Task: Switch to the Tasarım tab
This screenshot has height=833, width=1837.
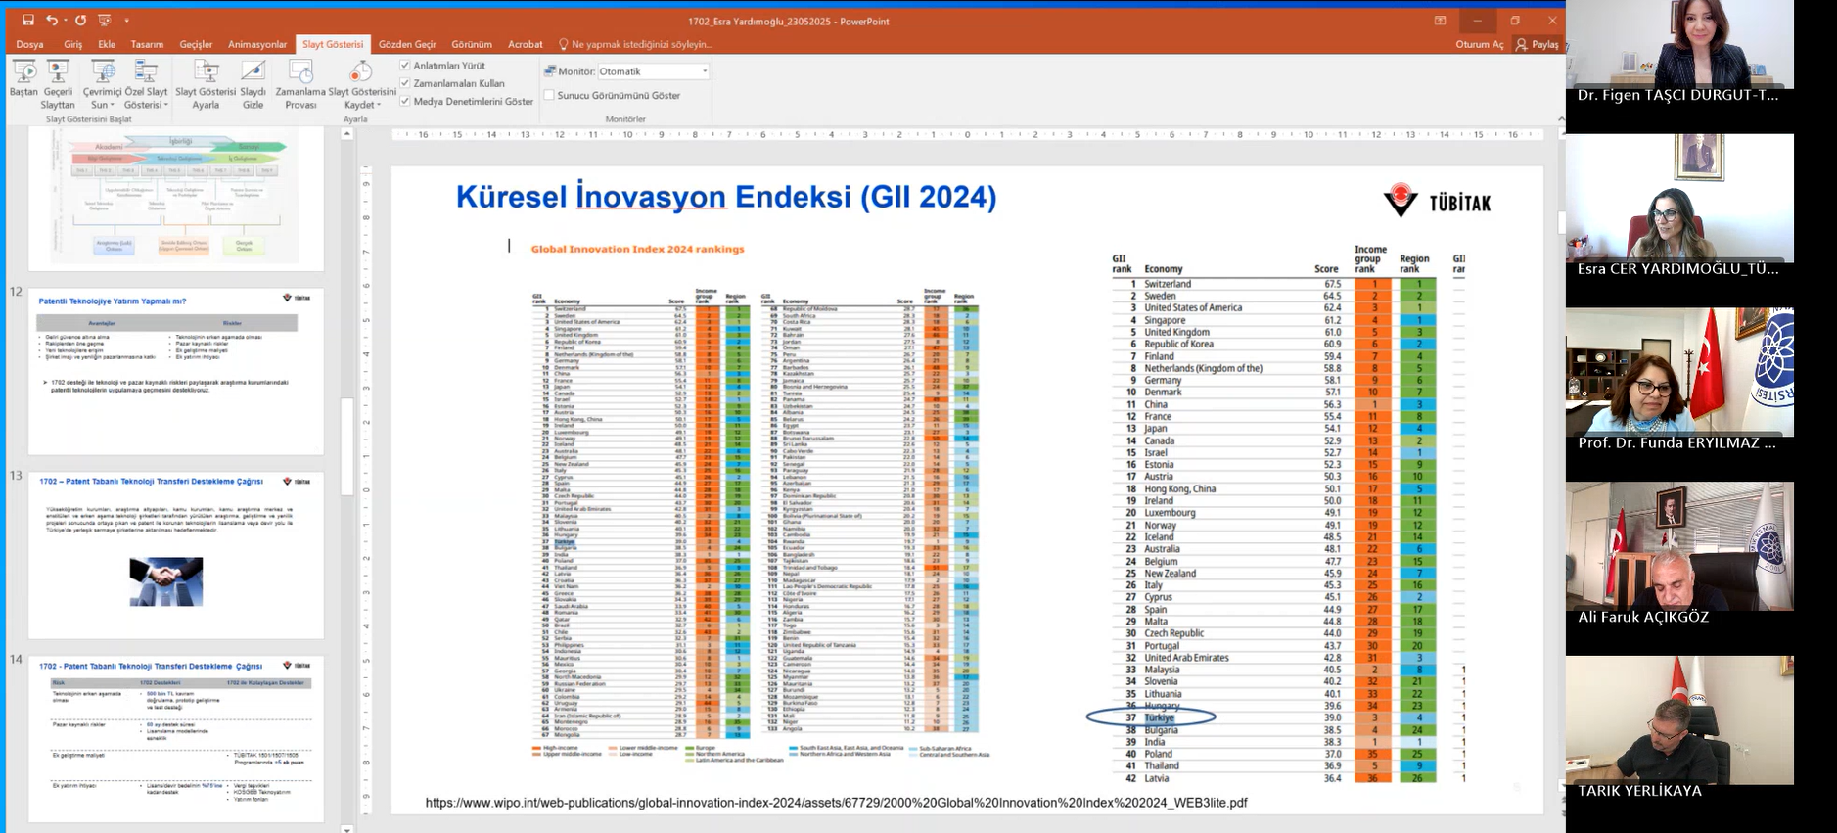Action: point(147,44)
